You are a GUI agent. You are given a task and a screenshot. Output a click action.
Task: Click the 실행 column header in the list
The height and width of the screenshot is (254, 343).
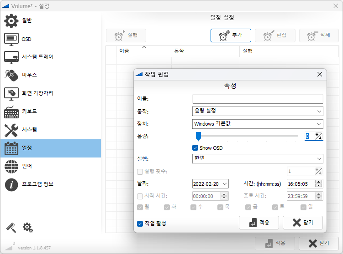click(x=290, y=51)
